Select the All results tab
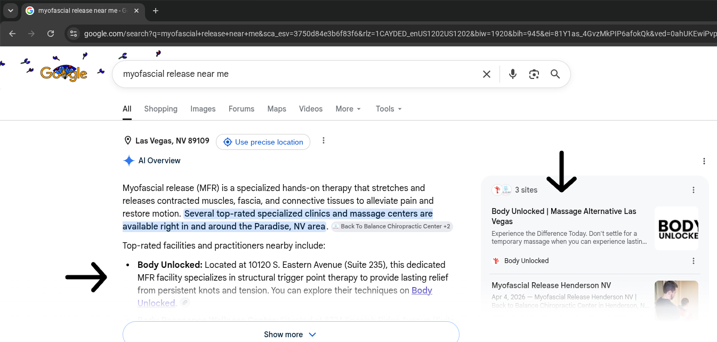Viewport: 717px width, 342px height. [x=127, y=109]
